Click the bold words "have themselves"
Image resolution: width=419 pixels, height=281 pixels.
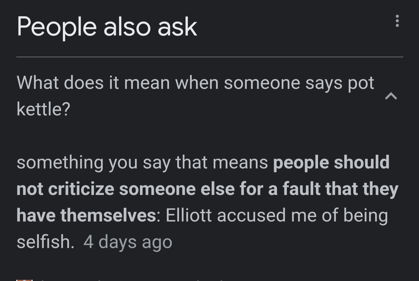click(86, 215)
